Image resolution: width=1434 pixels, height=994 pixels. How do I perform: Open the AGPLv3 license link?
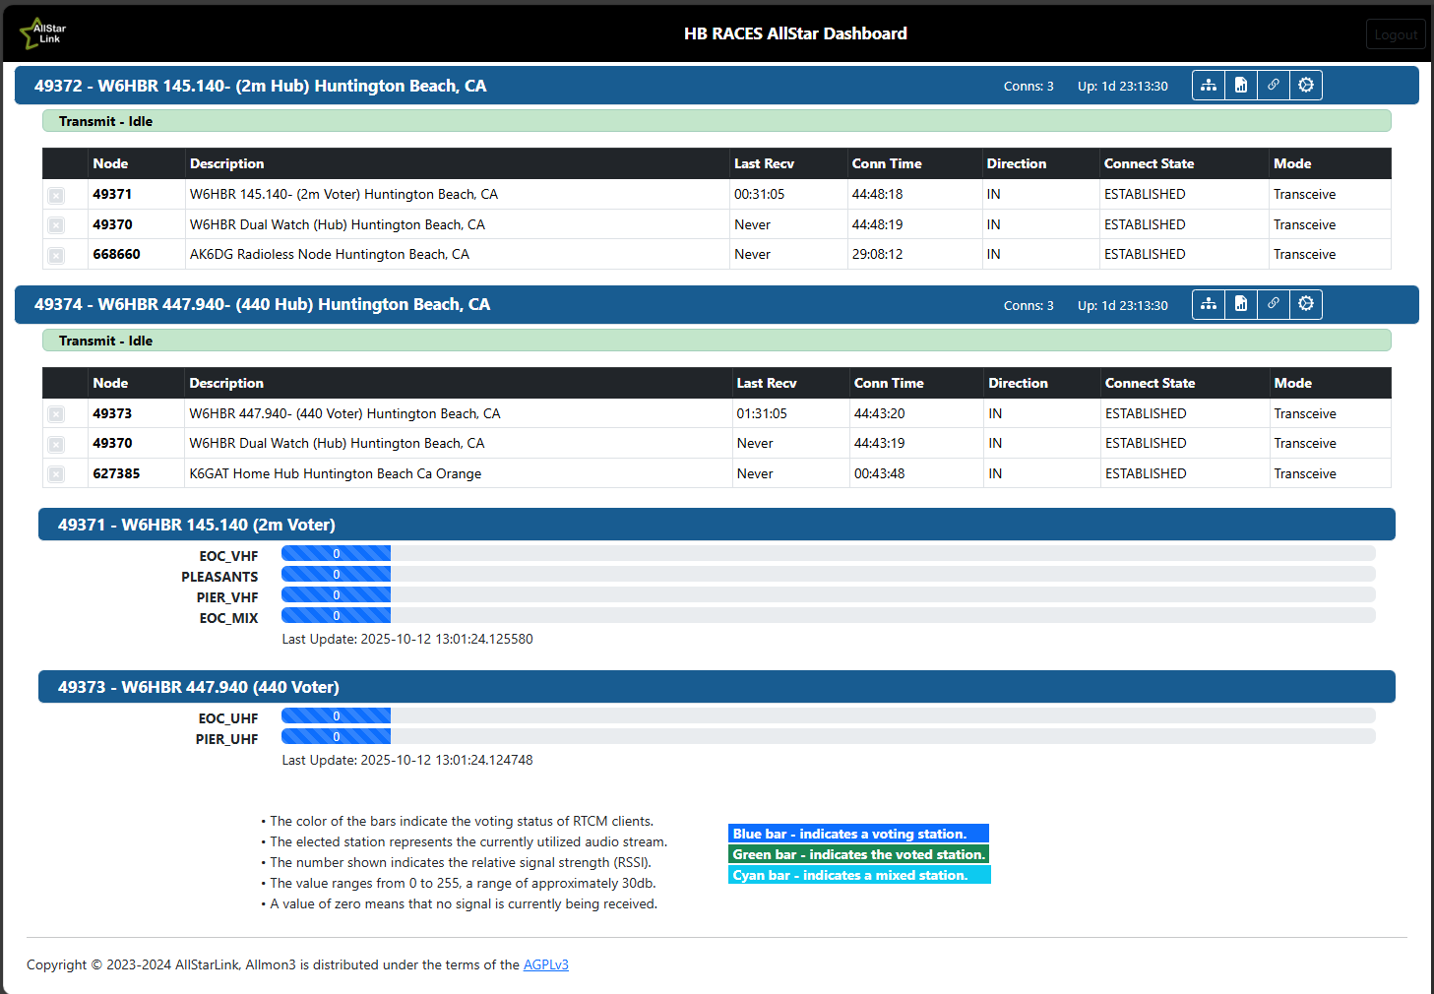(545, 964)
